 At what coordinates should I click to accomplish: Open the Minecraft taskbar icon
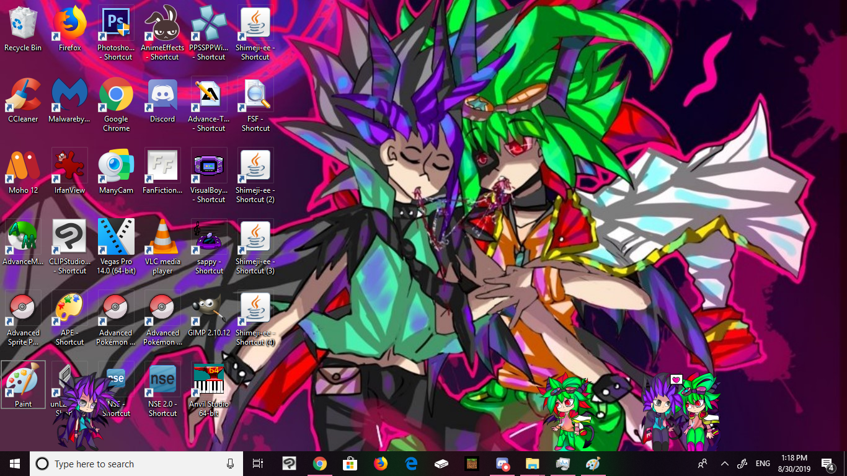click(x=471, y=464)
